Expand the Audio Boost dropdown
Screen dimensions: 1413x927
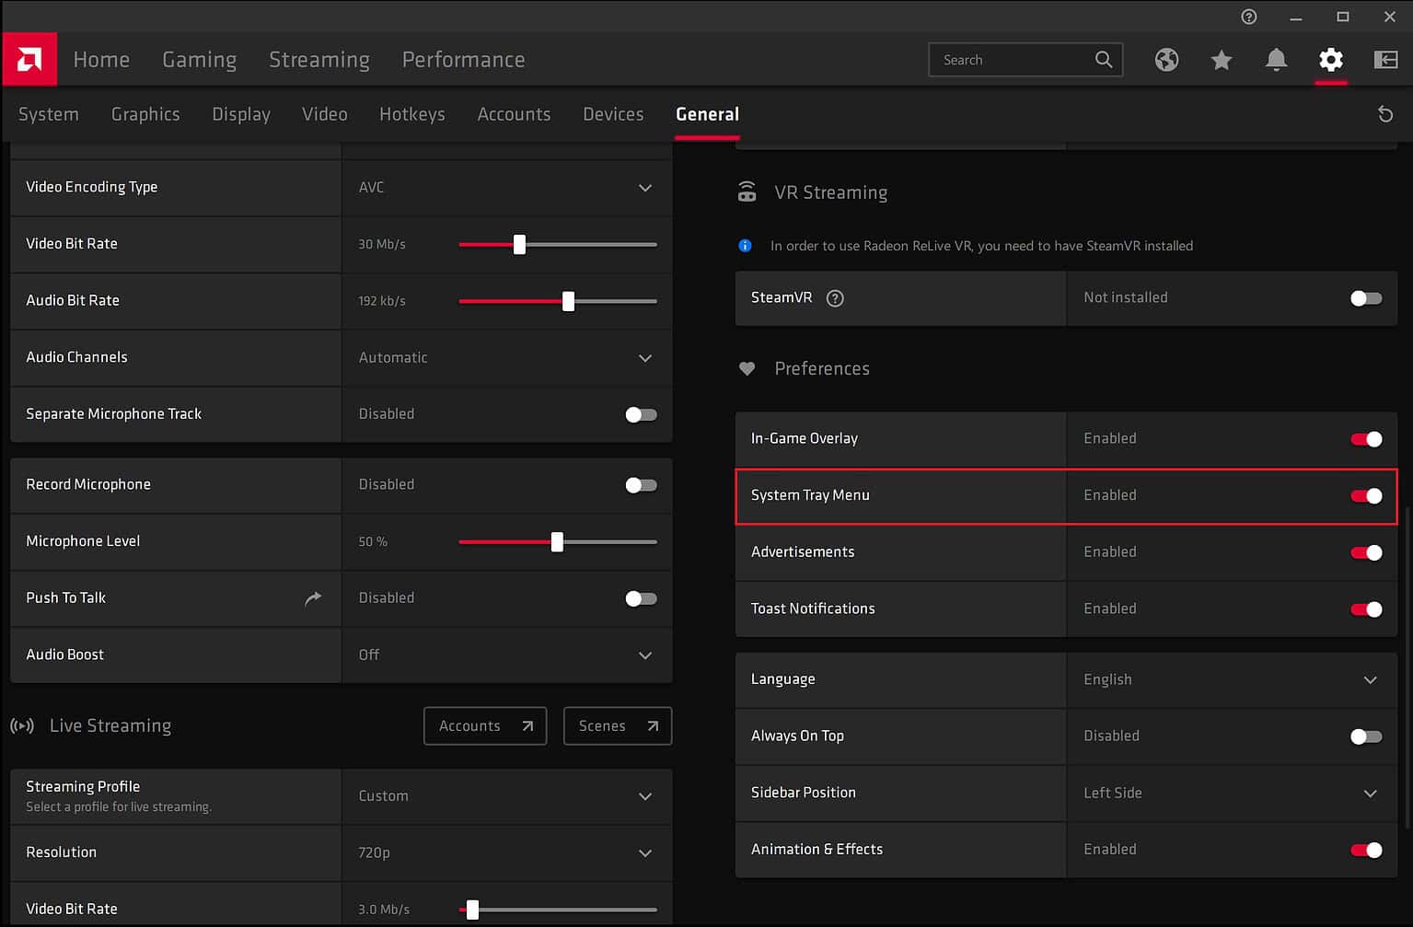644,655
